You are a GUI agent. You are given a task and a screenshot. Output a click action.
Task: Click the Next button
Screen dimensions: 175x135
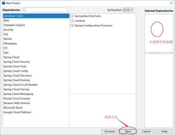pos(128,132)
